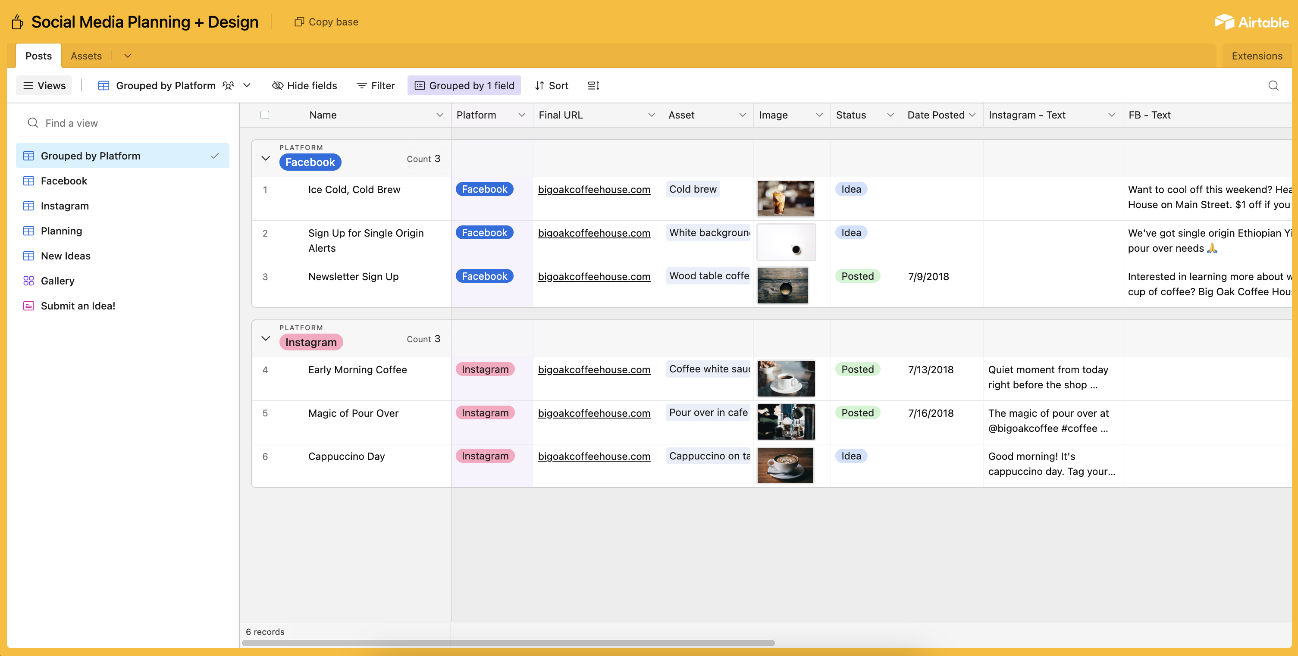Open the Platform column dropdown

tap(522, 115)
